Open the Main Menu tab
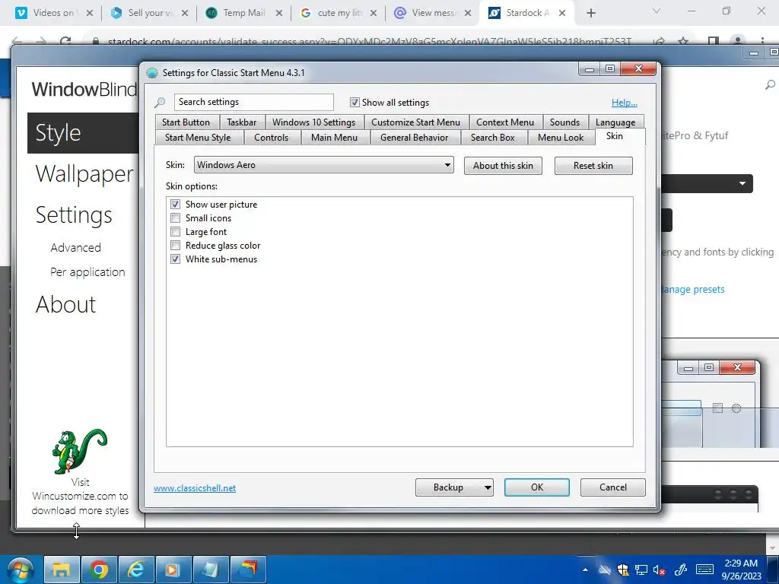Image resolution: width=779 pixels, height=584 pixels. coord(335,138)
